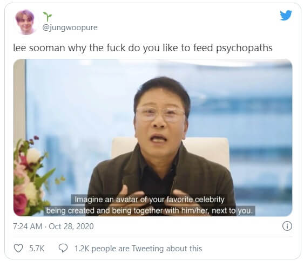Click the 5.7K likes count
Viewport: 304px width, 261px height.
[37, 249]
